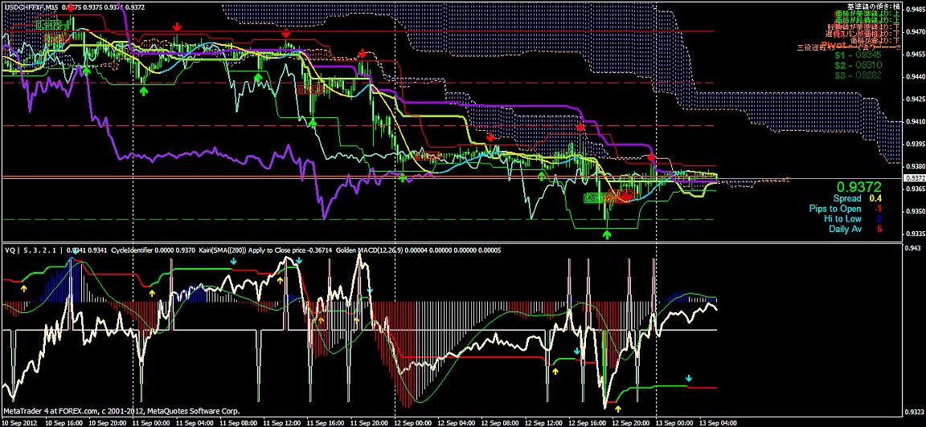This screenshot has width=926, height=427.
Task: Click 0.9350 on the price scale
Action: coord(915,211)
